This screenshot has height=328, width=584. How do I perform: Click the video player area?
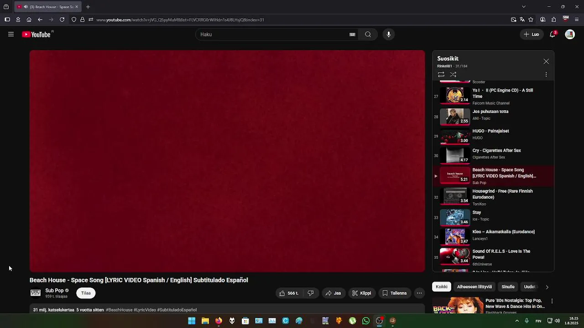coord(227,161)
